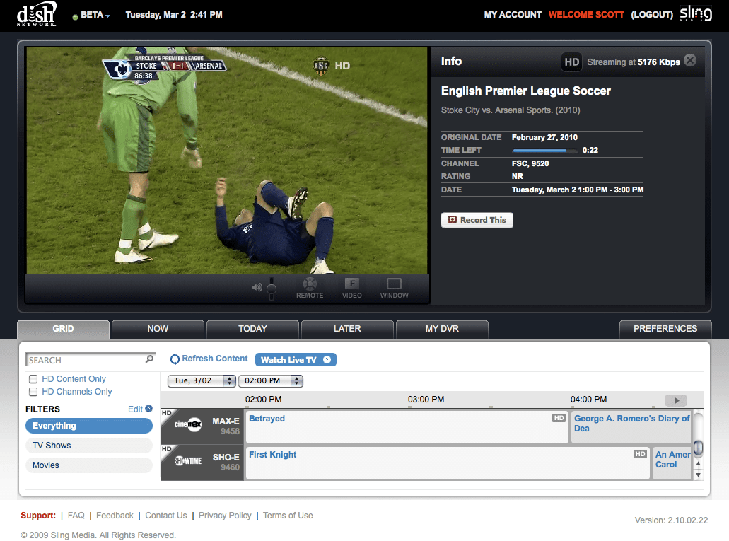Screen dimensions: 729x541
Task: Click the LOGOUT link
Action: coord(652,15)
